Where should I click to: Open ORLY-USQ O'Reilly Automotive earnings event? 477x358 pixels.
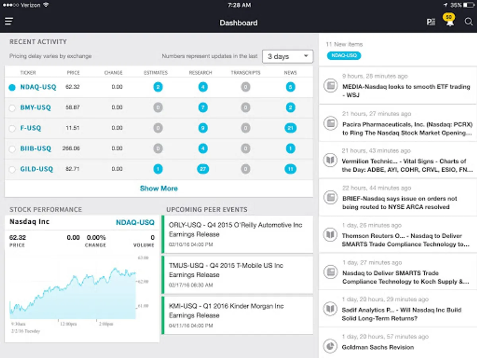[238, 234]
